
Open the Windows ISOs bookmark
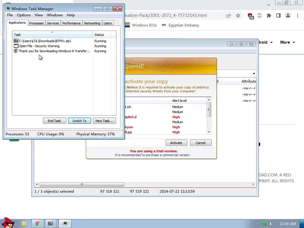pyautogui.click(x=141, y=25)
